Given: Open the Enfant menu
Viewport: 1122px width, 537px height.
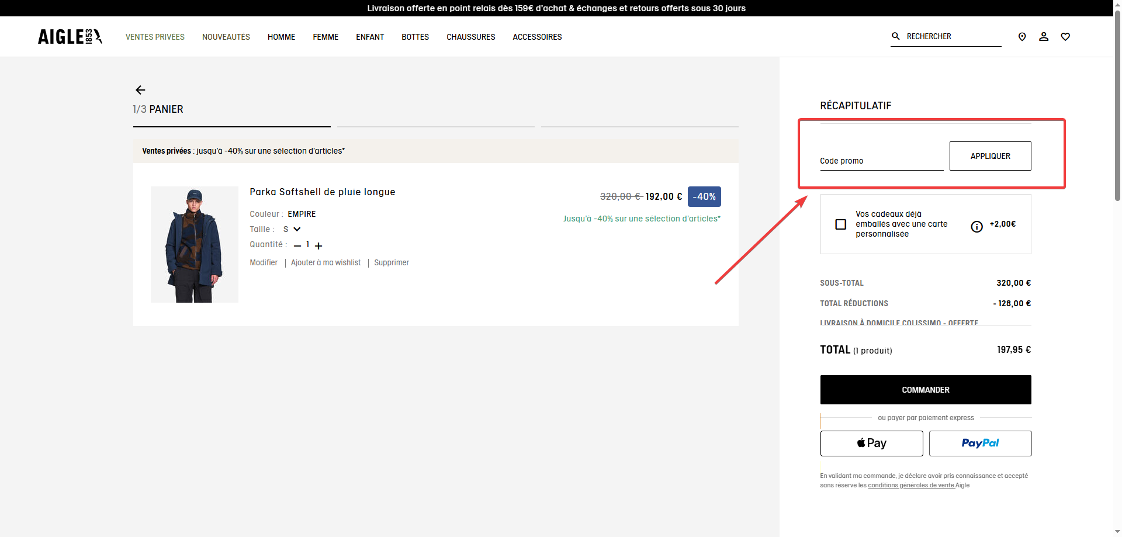Looking at the screenshot, I should point(370,37).
